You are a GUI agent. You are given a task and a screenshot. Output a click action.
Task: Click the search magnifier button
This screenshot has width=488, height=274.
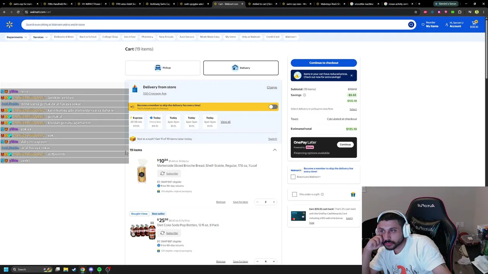click(411, 25)
